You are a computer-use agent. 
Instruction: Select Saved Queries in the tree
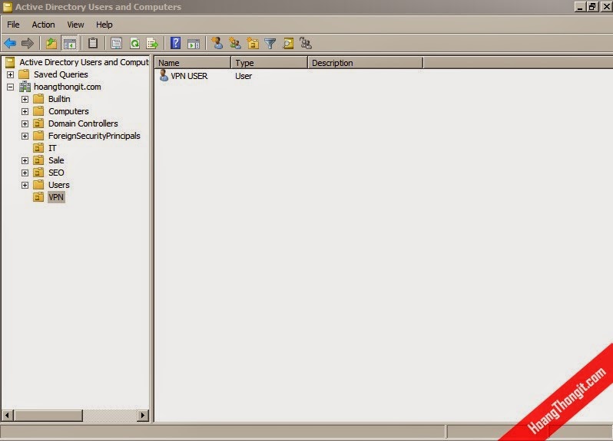[61, 74]
